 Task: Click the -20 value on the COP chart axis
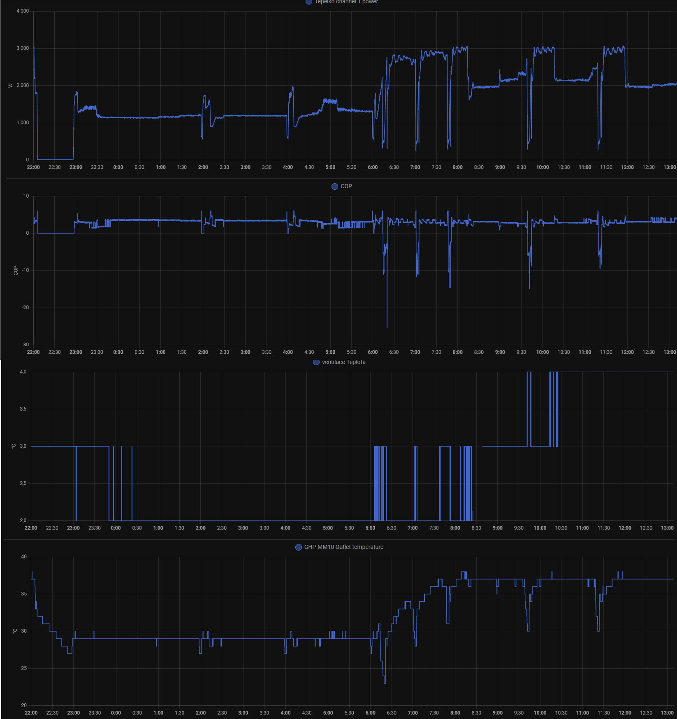point(25,308)
